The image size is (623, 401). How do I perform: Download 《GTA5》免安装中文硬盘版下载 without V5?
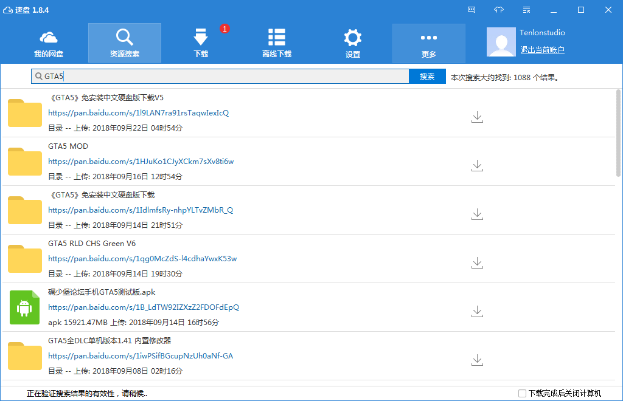tap(477, 214)
